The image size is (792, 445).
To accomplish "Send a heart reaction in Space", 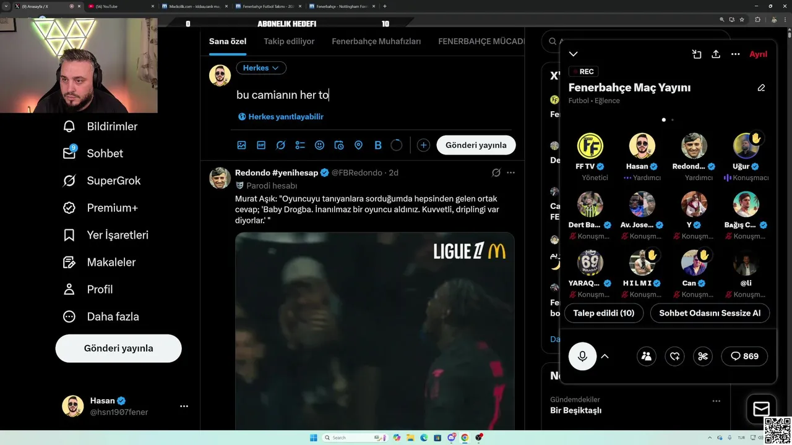I will pos(674,356).
